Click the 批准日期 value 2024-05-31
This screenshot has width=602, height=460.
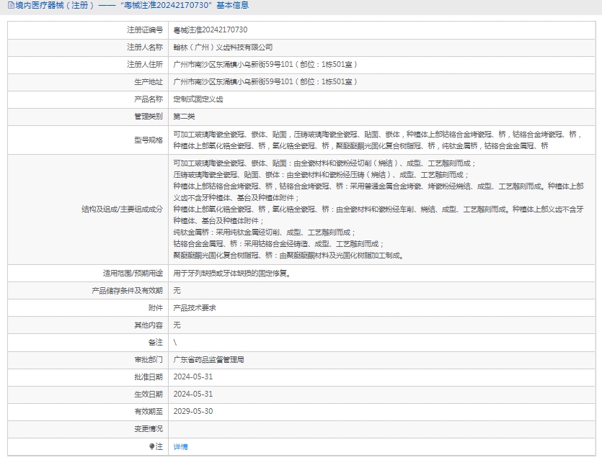[193, 377]
